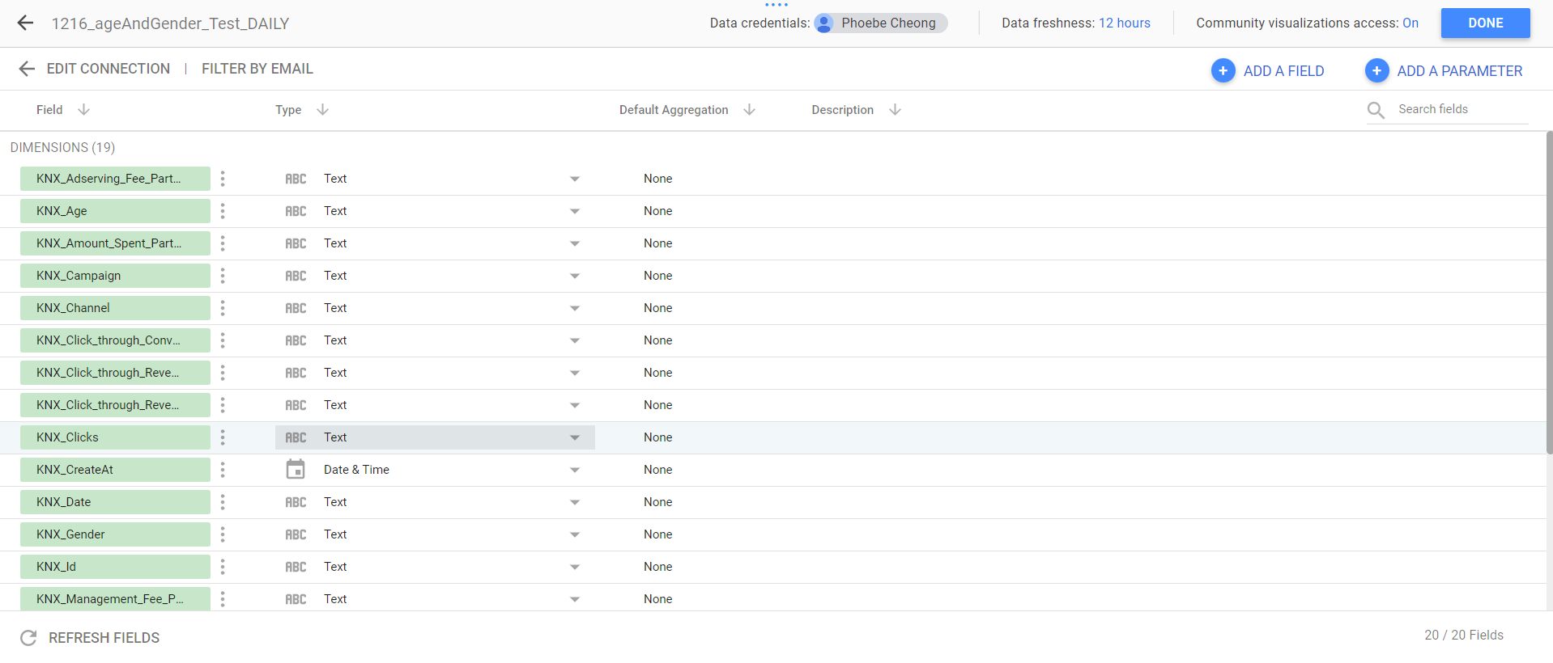
Task: Sort by the Field column arrow
Action: (83, 110)
